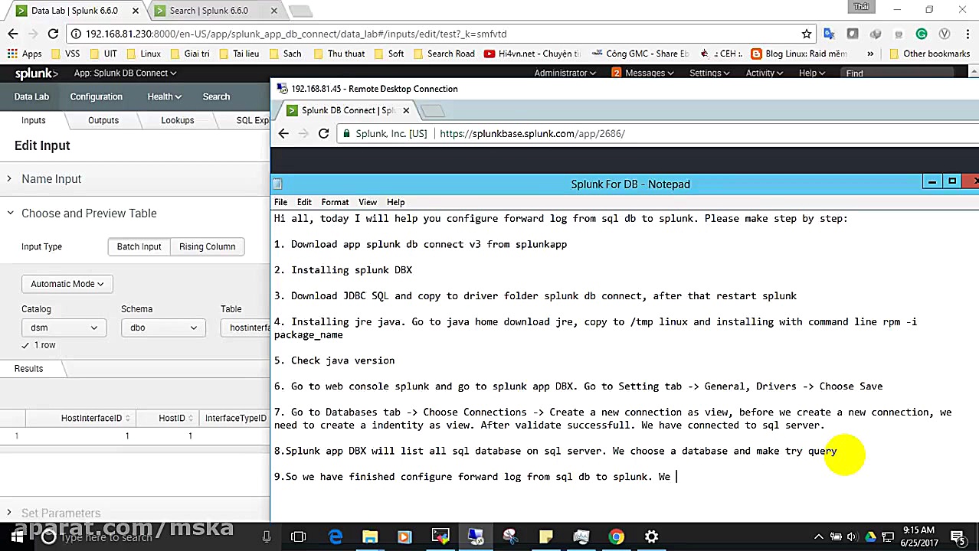Switch to Search | Splunk 6.6.0 tab
979x551 pixels.
[217, 11]
